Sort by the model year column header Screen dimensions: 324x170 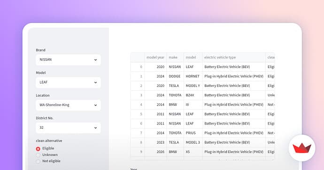pyautogui.click(x=155, y=57)
